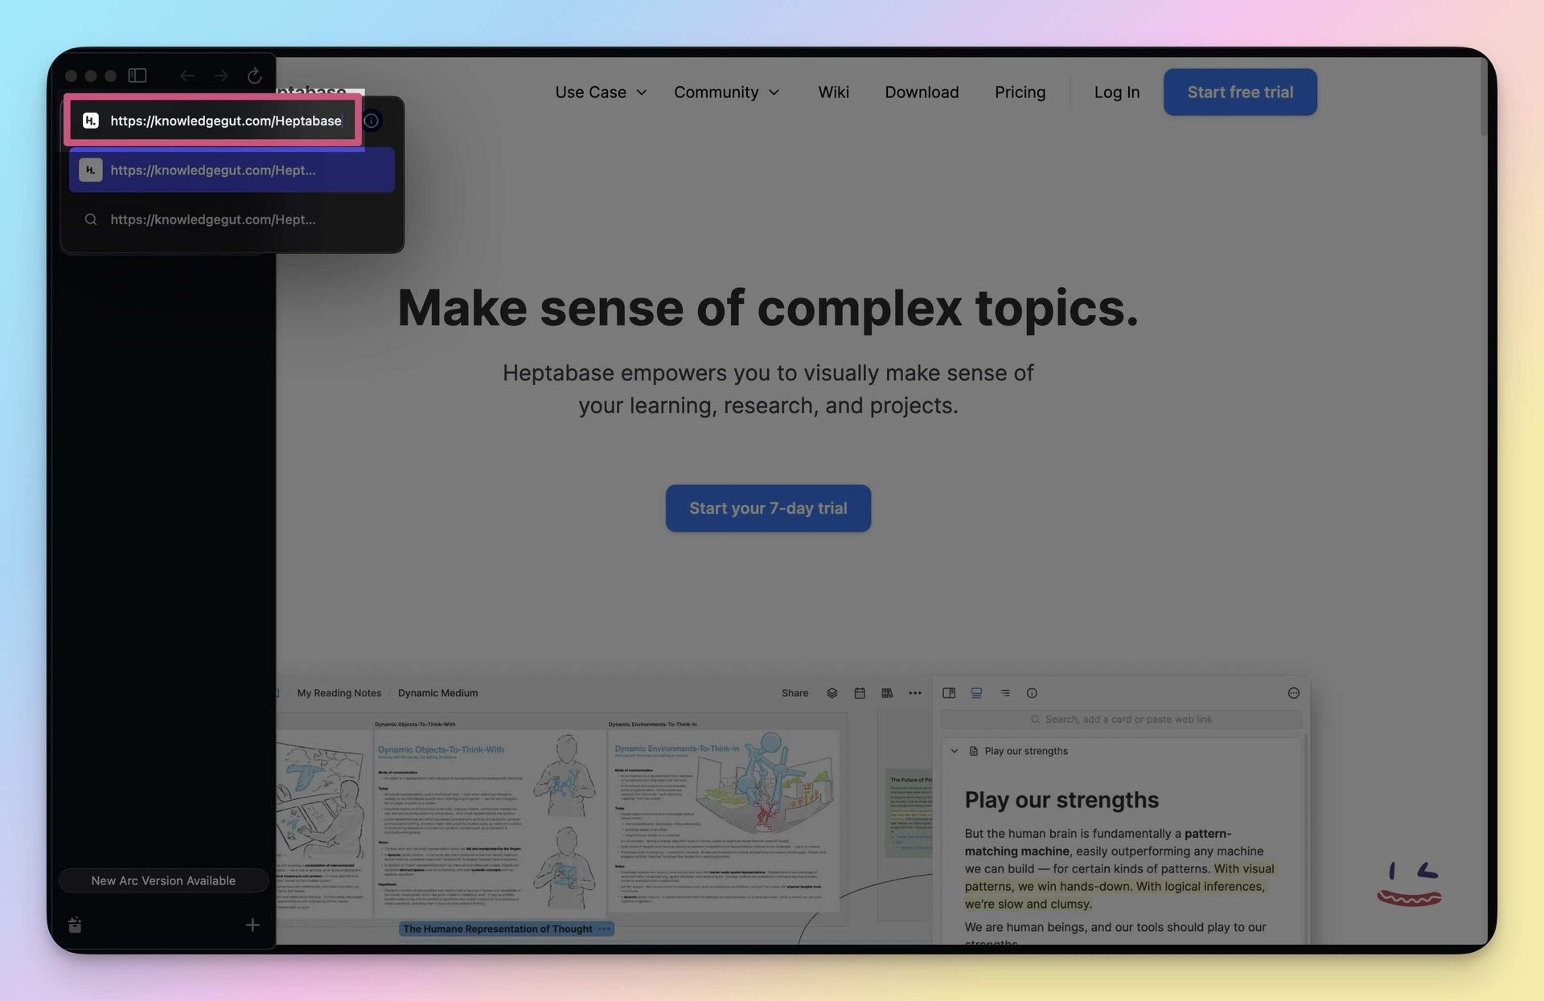Image resolution: width=1544 pixels, height=1001 pixels.
Task: Click the URL field with Heptabase address
Action: (x=225, y=121)
